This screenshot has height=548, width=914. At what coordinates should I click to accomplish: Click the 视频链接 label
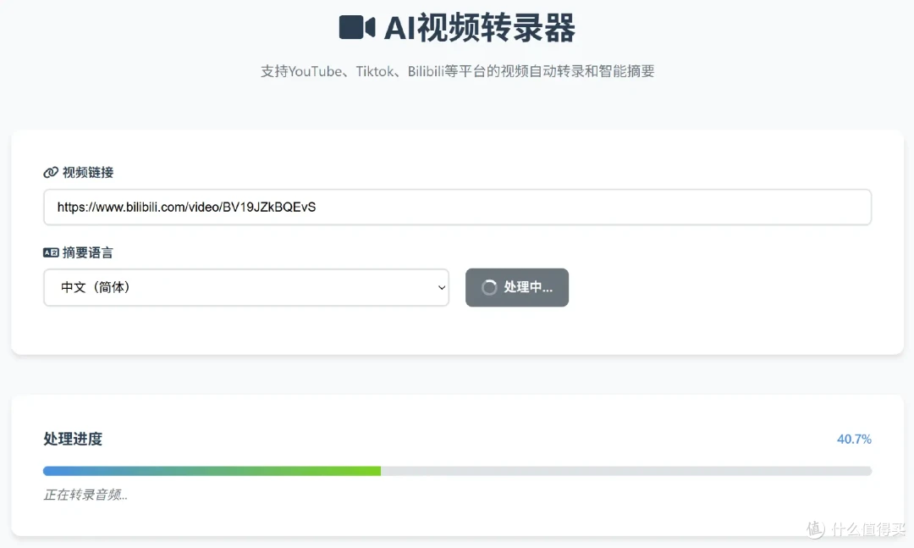tap(88, 172)
